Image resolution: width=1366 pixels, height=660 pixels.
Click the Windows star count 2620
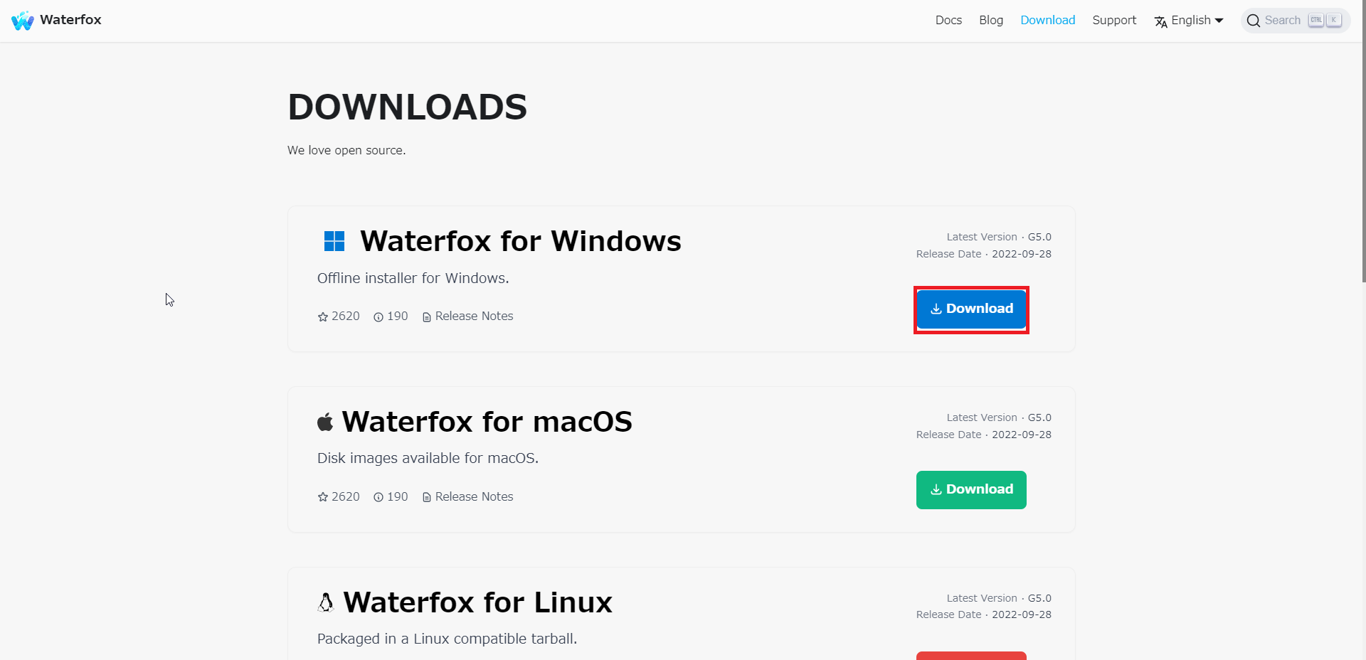coord(339,316)
